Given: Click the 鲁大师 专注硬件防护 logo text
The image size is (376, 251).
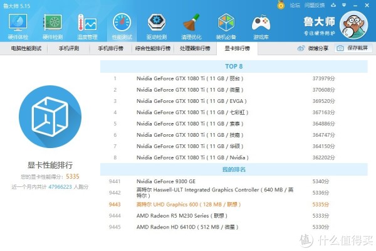Looking at the screenshot, I should (319, 26).
